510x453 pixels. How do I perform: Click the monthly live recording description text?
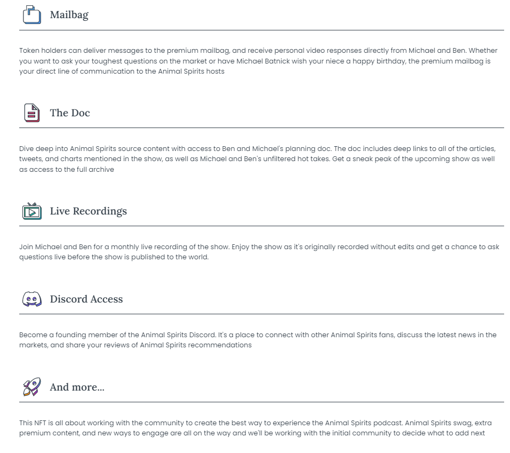point(259,252)
